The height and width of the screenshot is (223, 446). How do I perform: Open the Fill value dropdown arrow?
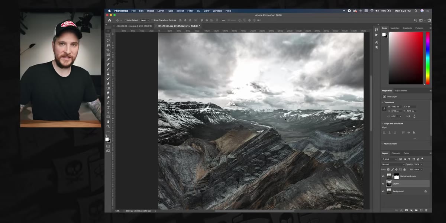point(421,169)
